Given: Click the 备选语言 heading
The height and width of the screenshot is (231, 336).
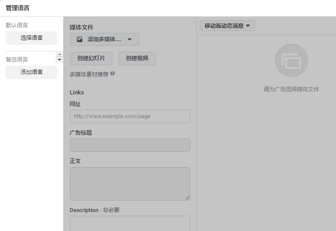Looking at the screenshot, I should [x=17, y=60].
